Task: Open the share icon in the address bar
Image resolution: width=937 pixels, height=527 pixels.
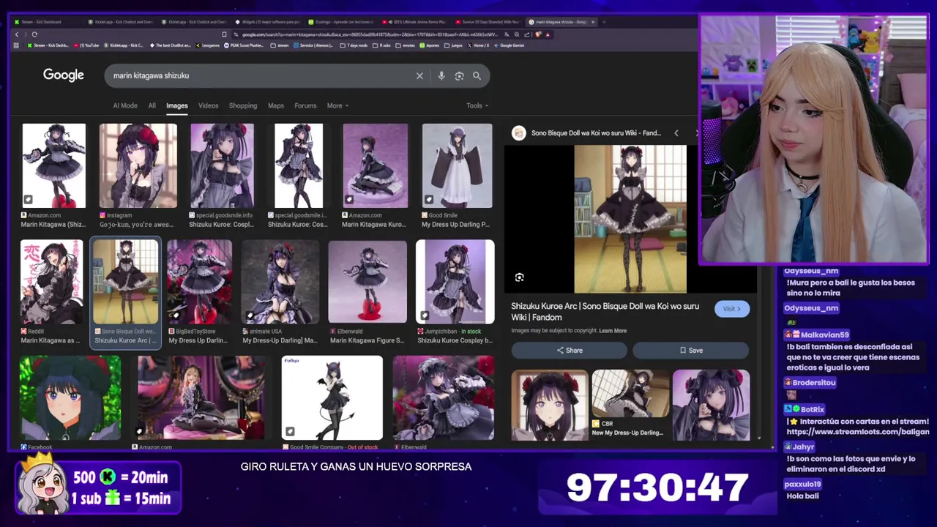Action: pyautogui.click(x=527, y=34)
